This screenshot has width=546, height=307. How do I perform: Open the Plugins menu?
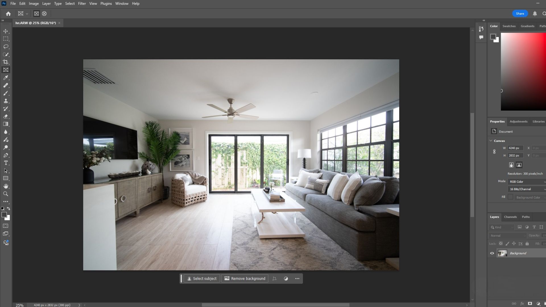pos(106,4)
